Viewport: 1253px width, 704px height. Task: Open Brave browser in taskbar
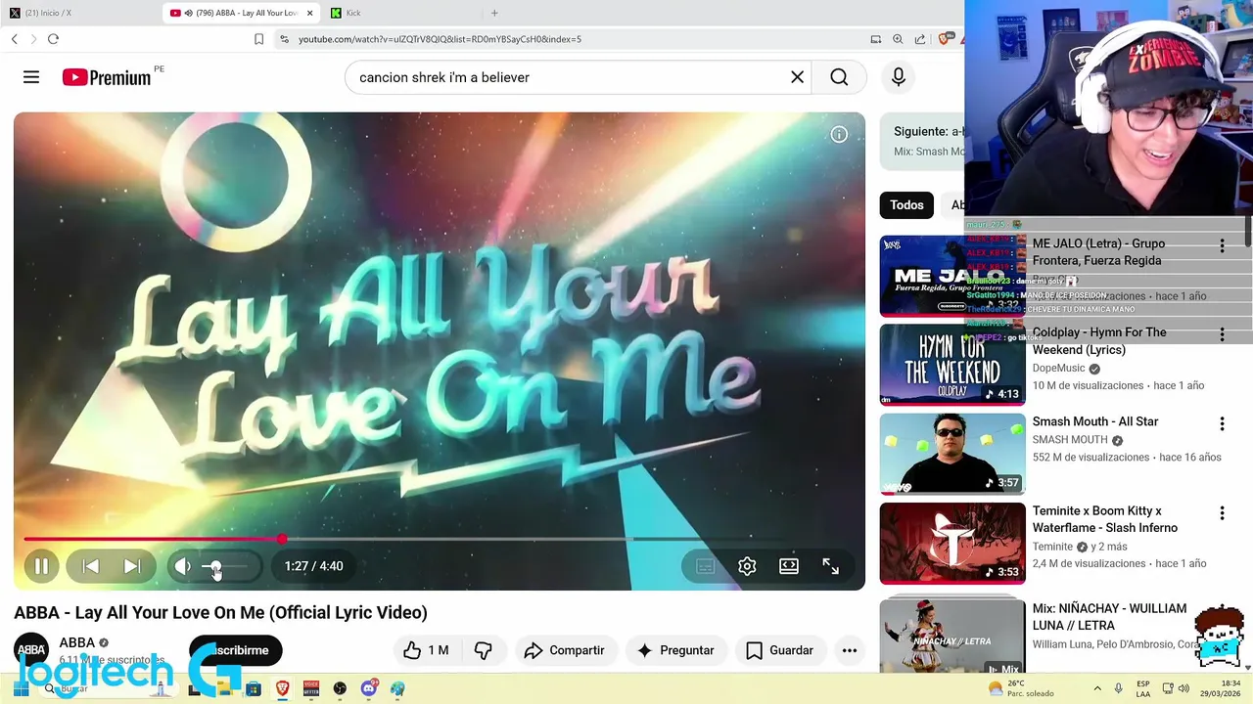tap(282, 688)
